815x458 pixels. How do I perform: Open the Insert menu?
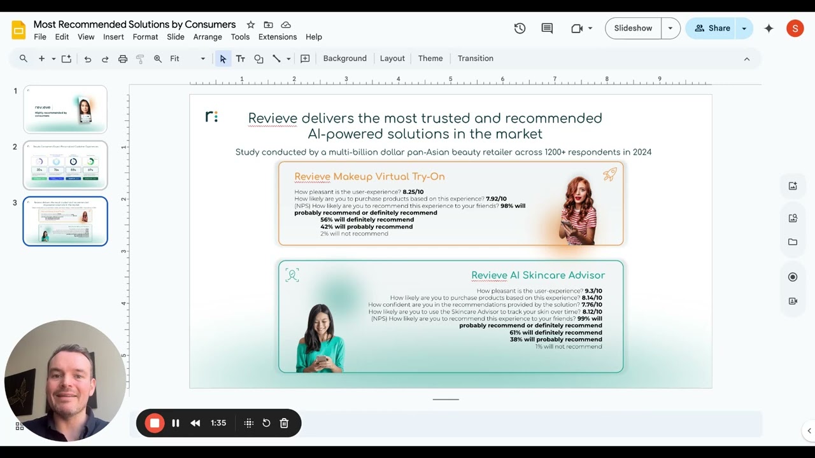[x=113, y=37]
